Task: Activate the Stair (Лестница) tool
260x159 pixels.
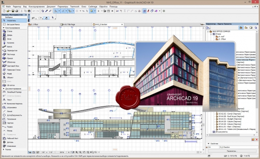Action: pyautogui.click(x=14, y=54)
